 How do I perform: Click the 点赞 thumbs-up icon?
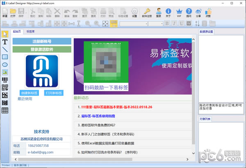click(x=208, y=13)
